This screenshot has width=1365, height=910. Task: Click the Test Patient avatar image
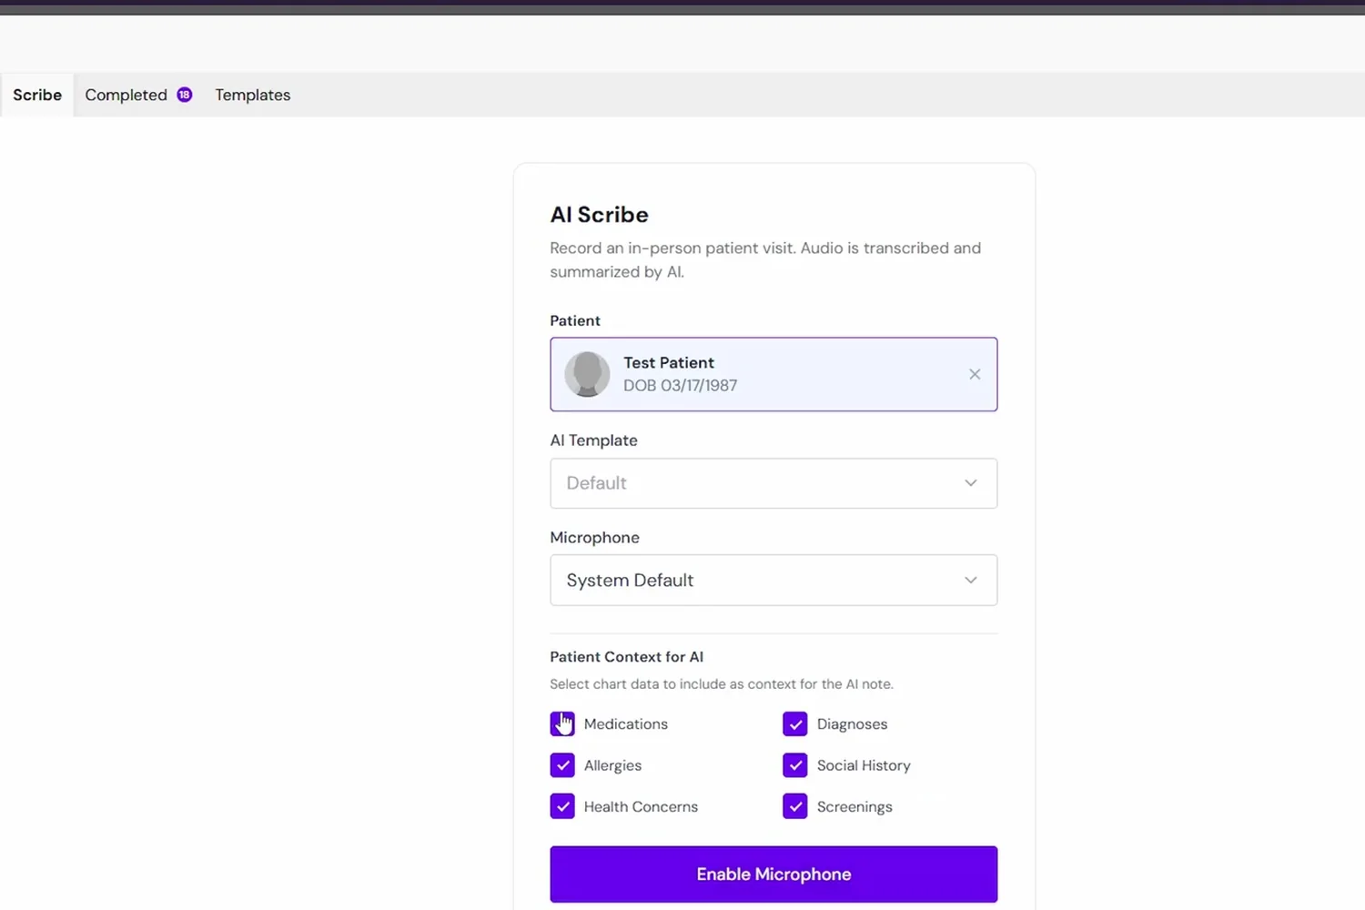coord(587,374)
